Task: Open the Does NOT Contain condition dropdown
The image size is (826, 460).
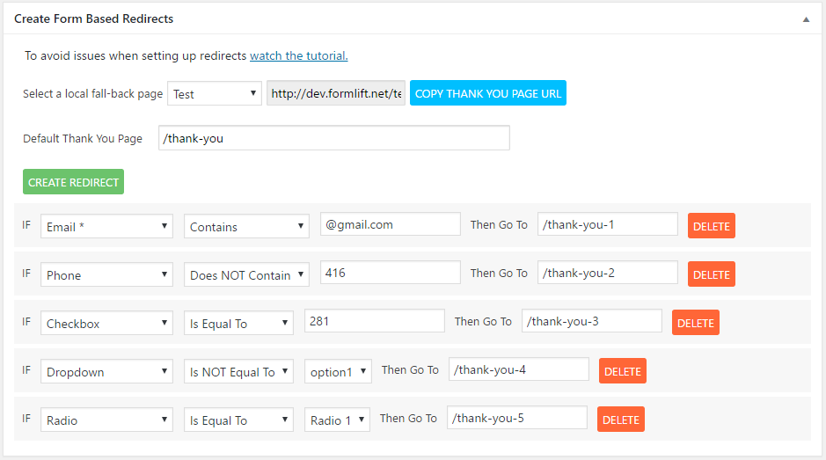Action: (246, 274)
